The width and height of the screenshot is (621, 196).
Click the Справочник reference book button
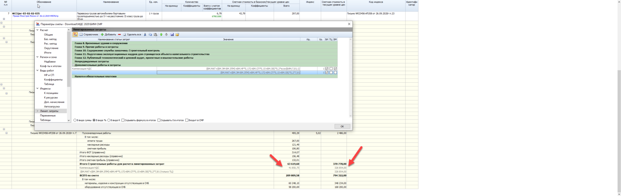[89, 35]
